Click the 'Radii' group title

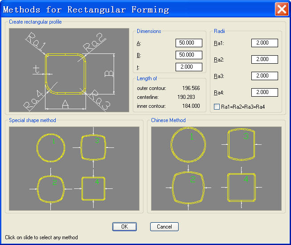(219, 31)
